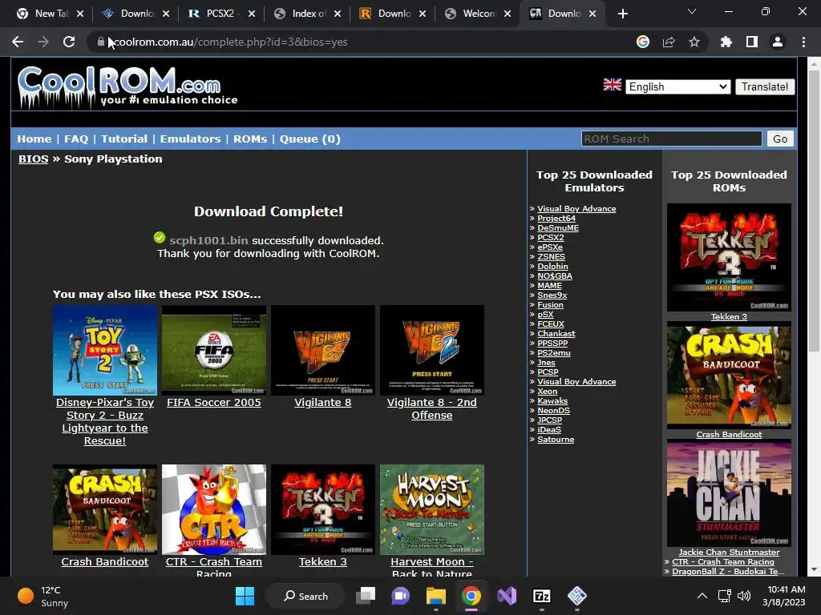Screen dimensions: 821x615
Task: Open 7-Zip from the taskbar
Action: [x=541, y=596]
